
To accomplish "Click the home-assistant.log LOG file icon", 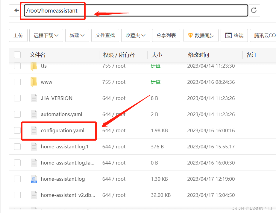I will [x=34, y=179].
